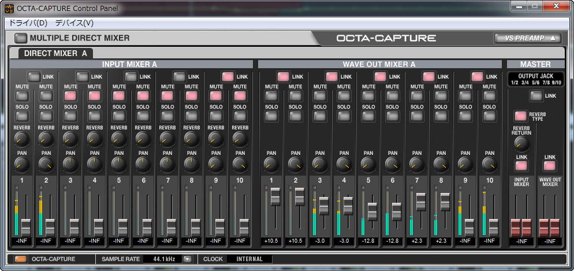The image size is (574, 271).
Task: Open the ドライバ(D) menu
Action: [28, 23]
